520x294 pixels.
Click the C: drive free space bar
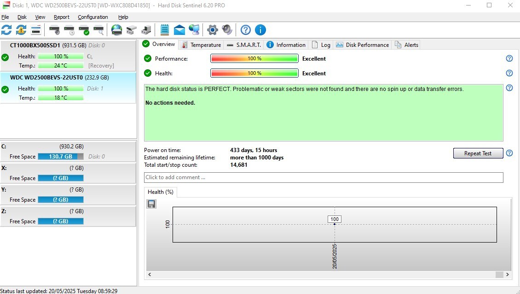coord(61,157)
